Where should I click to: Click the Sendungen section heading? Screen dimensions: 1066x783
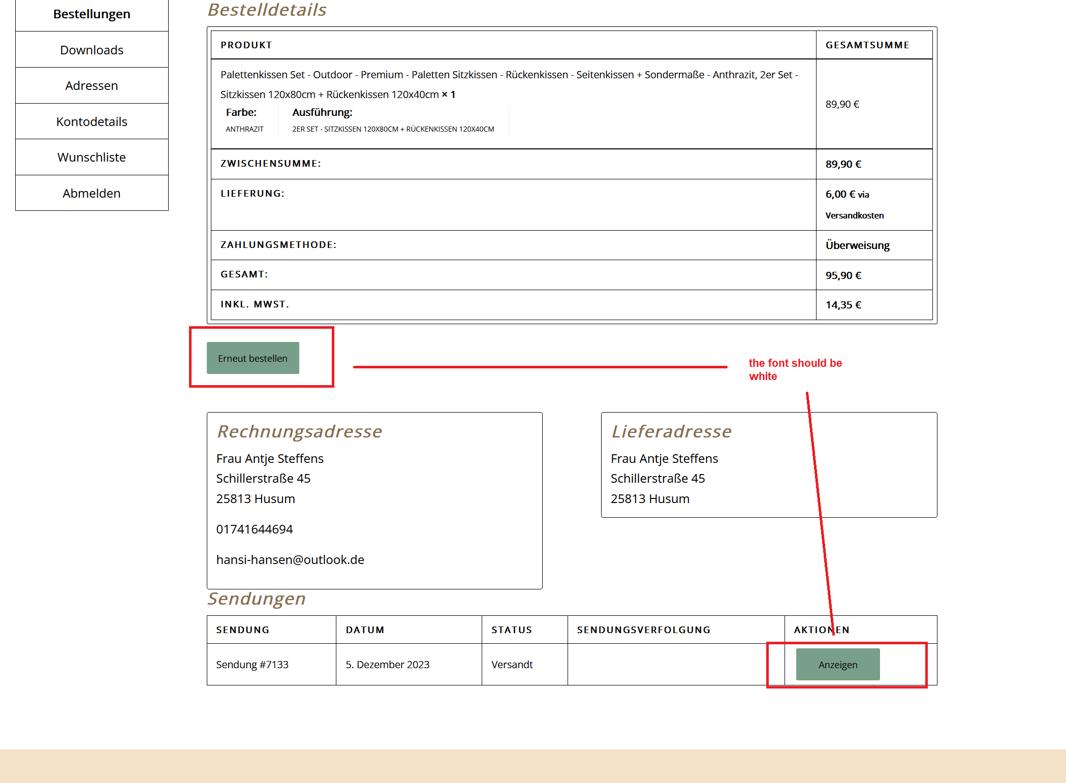pyautogui.click(x=257, y=599)
